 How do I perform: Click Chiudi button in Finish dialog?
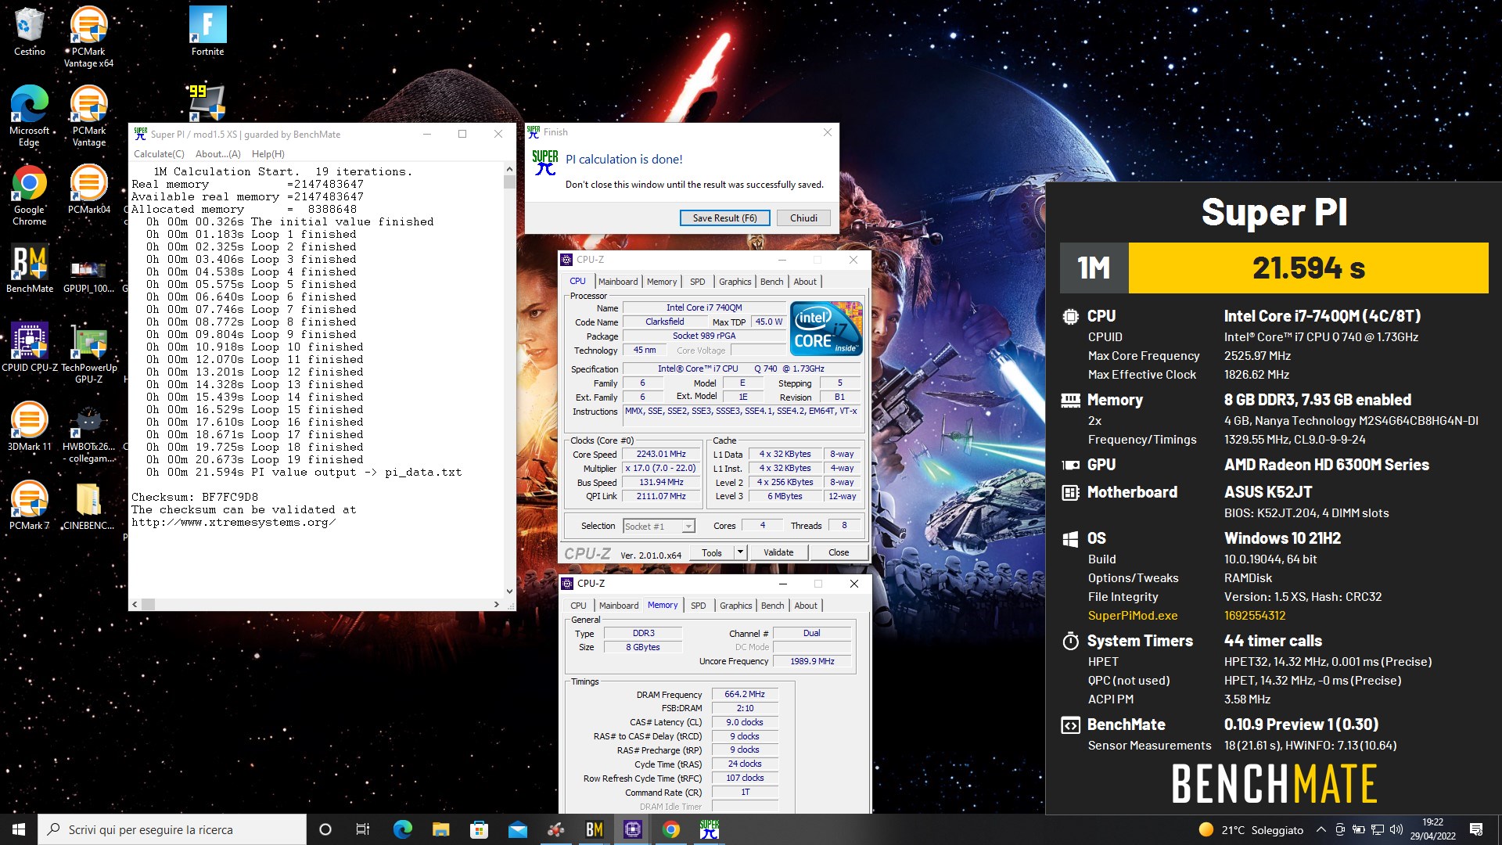[x=803, y=218]
